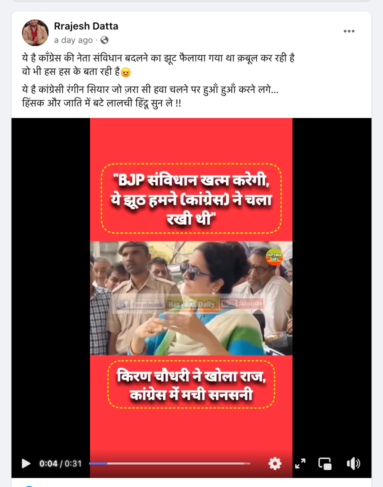Click the played blue part of progress bar
The height and width of the screenshot is (487, 383).
pos(98,463)
